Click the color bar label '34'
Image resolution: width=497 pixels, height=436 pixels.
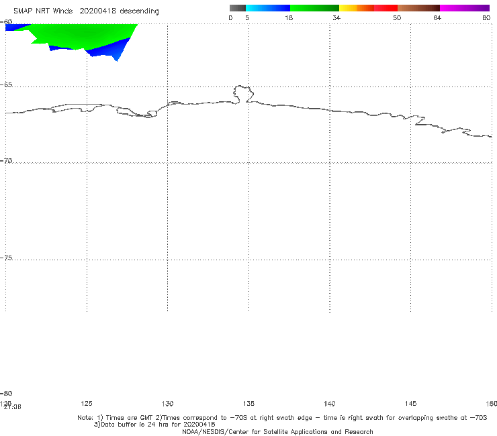pyautogui.click(x=336, y=17)
